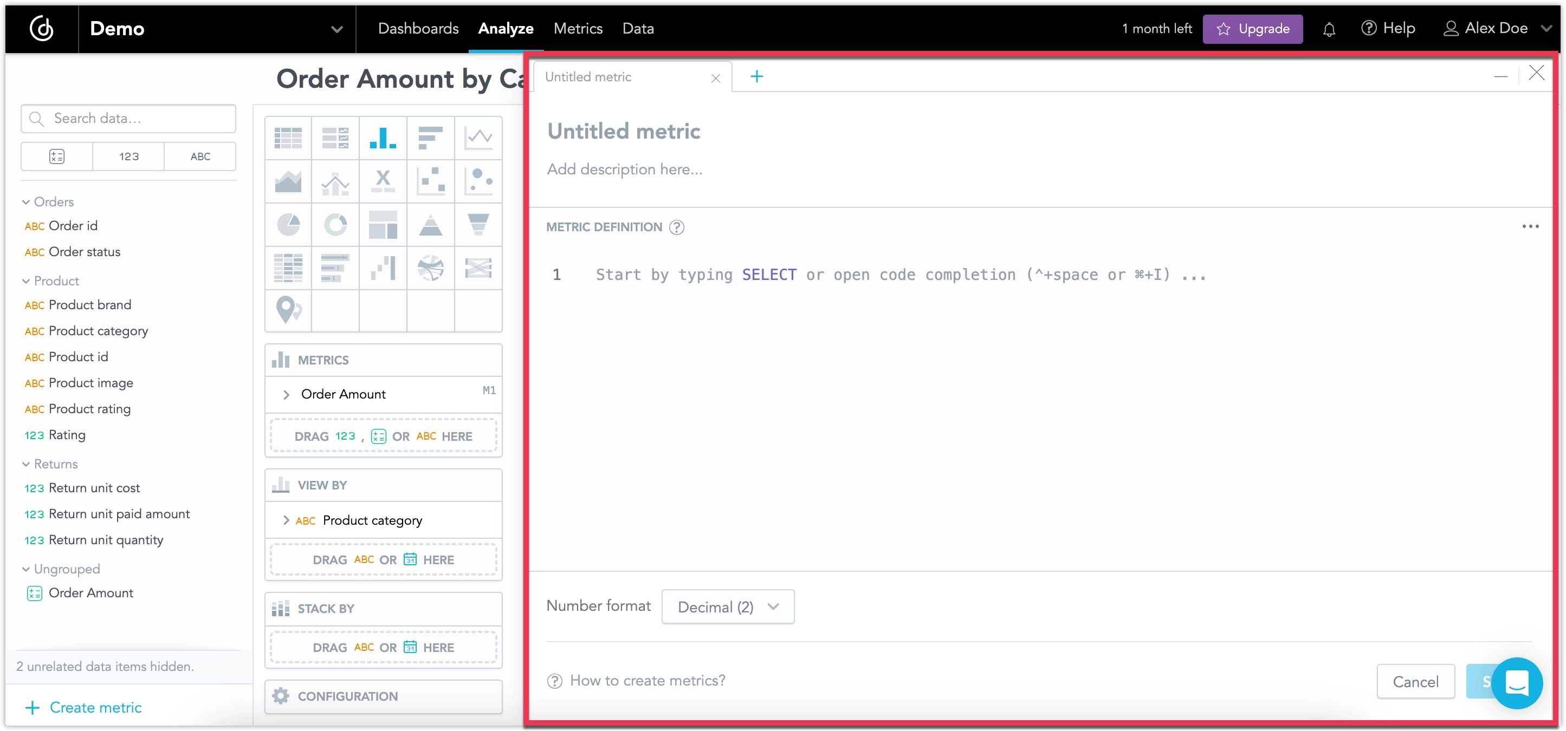1566x731 pixels.
Task: Switch to the Metrics section in top navigation
Action: pyautogui.click(x=578, y=28)
